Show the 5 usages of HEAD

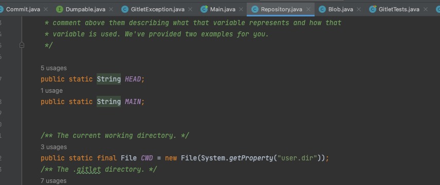click(53, 68)
